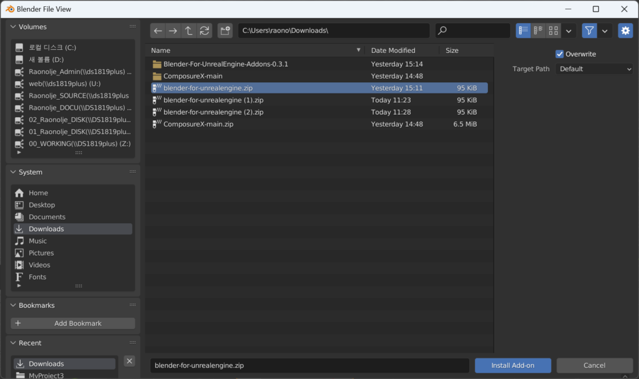
Task: Open web(\\ds1819plus) (U:) volume
Action: click(x=73, y=84)
